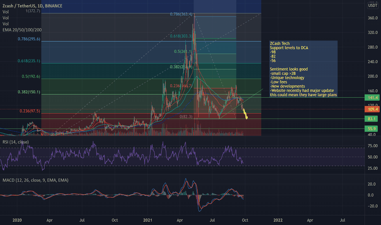Click the green 141.4 price label
Viewport: 381px width, 225px height.
click(x=372, y=97)
